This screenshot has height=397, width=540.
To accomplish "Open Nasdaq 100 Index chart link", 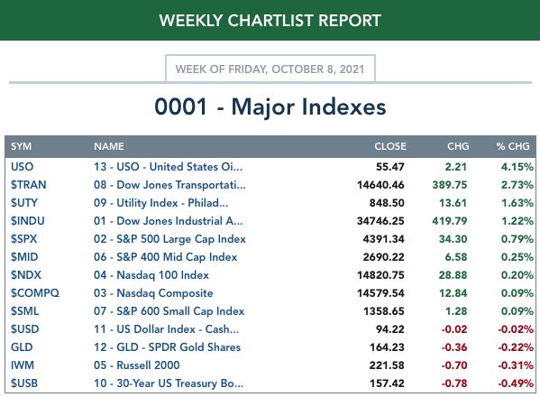I will 151,275.
